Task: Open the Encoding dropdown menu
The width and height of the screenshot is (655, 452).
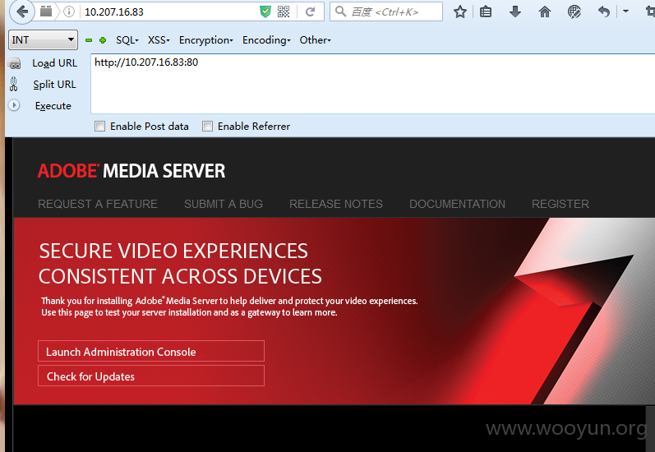Action: (x=266, y=40)
